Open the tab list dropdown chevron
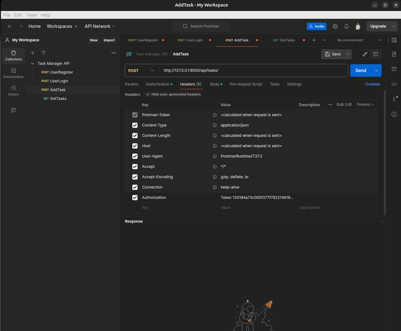 [x=325, y=40]
